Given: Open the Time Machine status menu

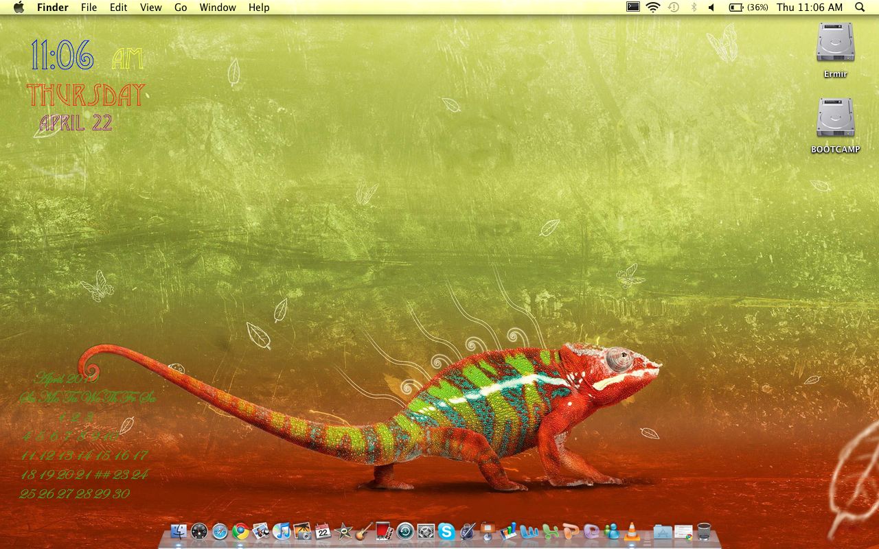Looking at the screenshot, I should coord(674,8).
